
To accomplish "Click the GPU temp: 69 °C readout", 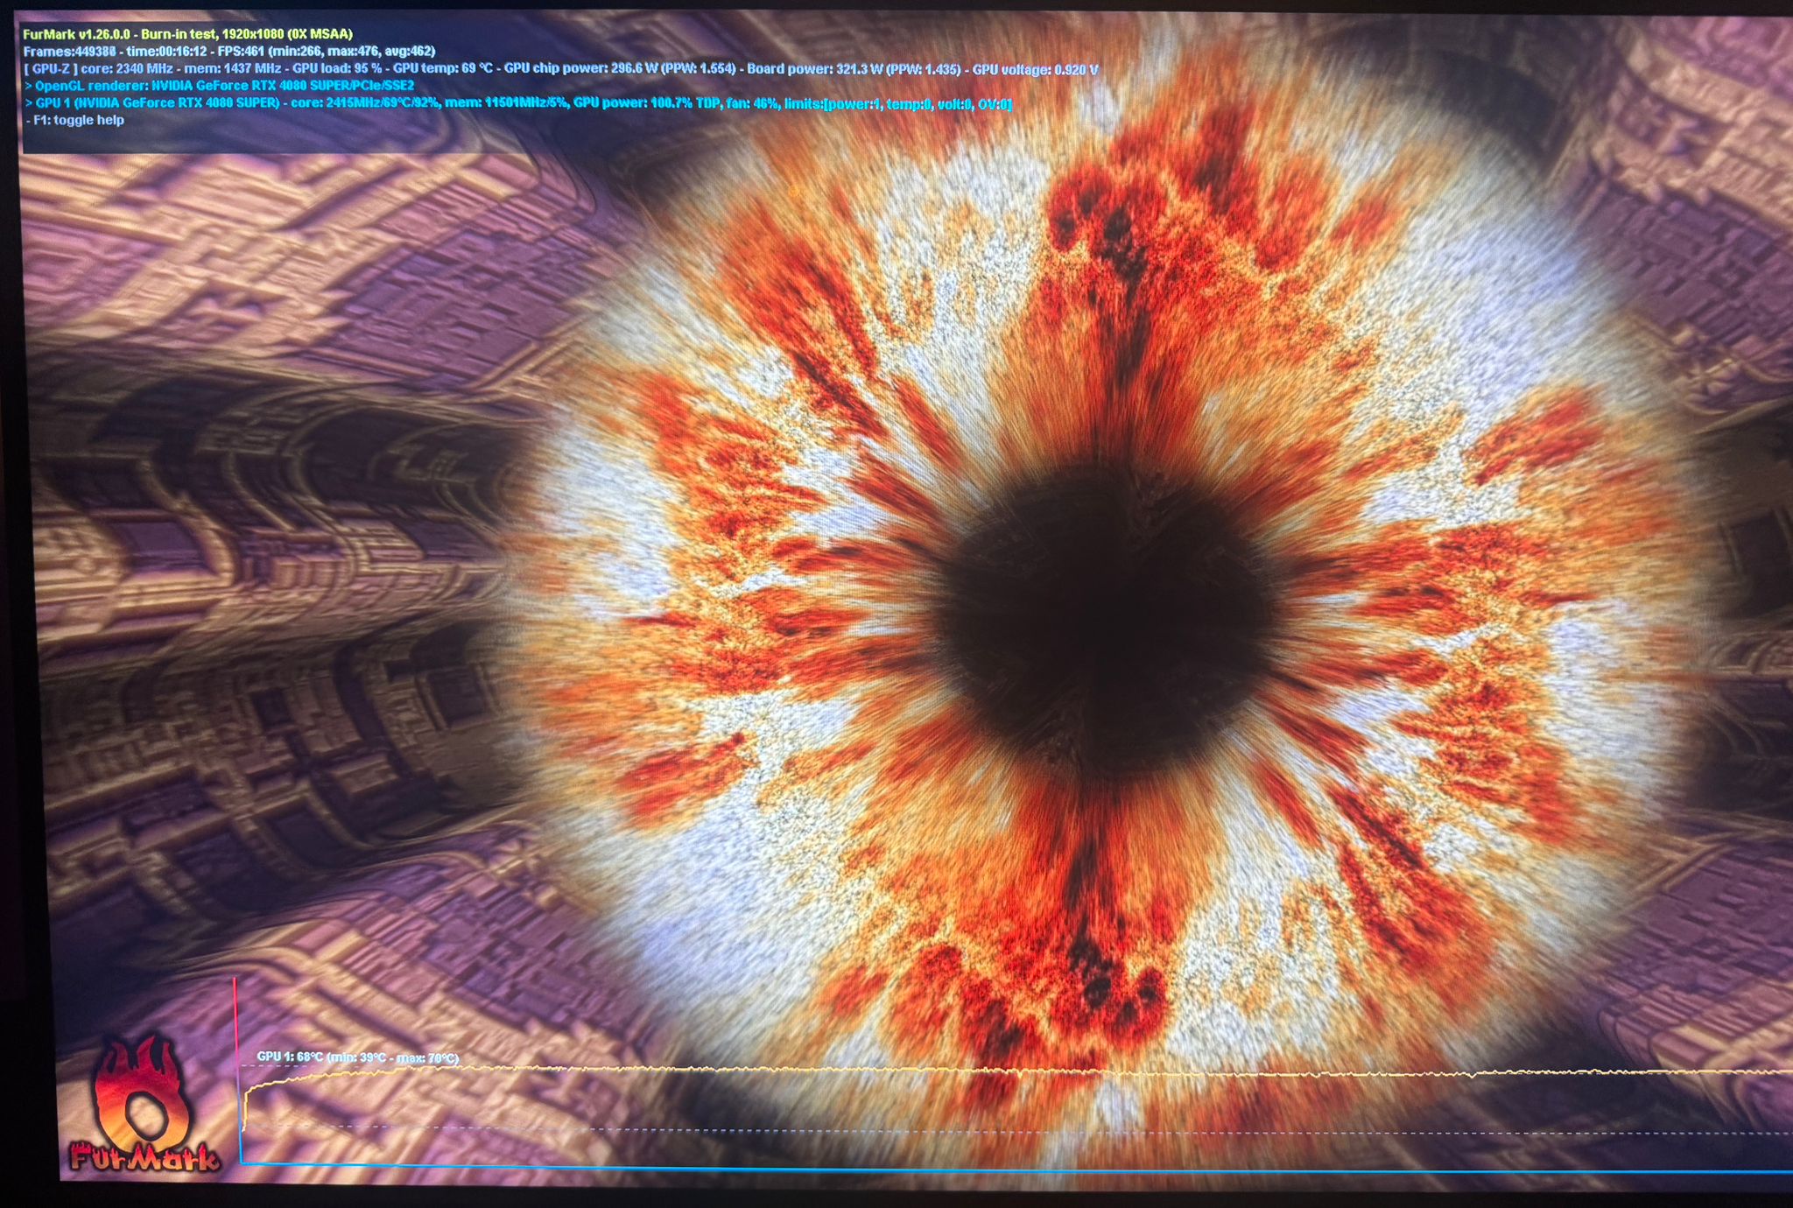I will 443,69.
